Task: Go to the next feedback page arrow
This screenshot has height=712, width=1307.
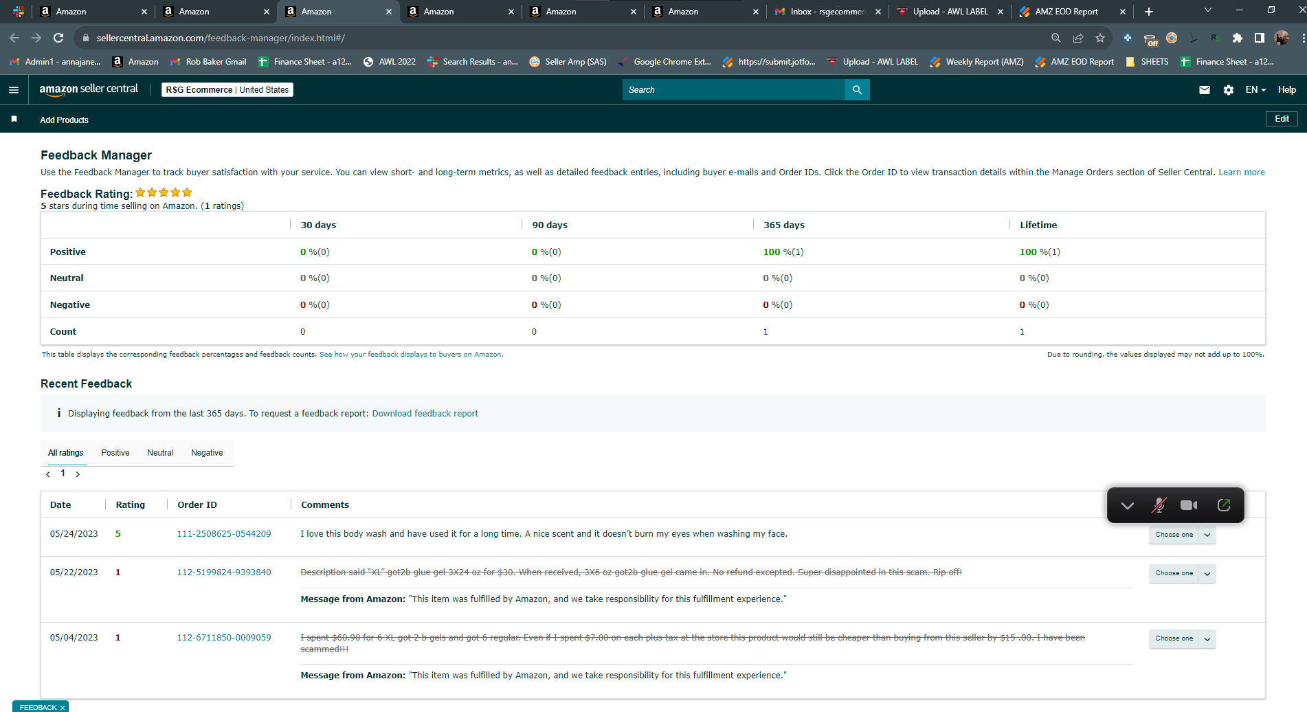Action: 78,474
